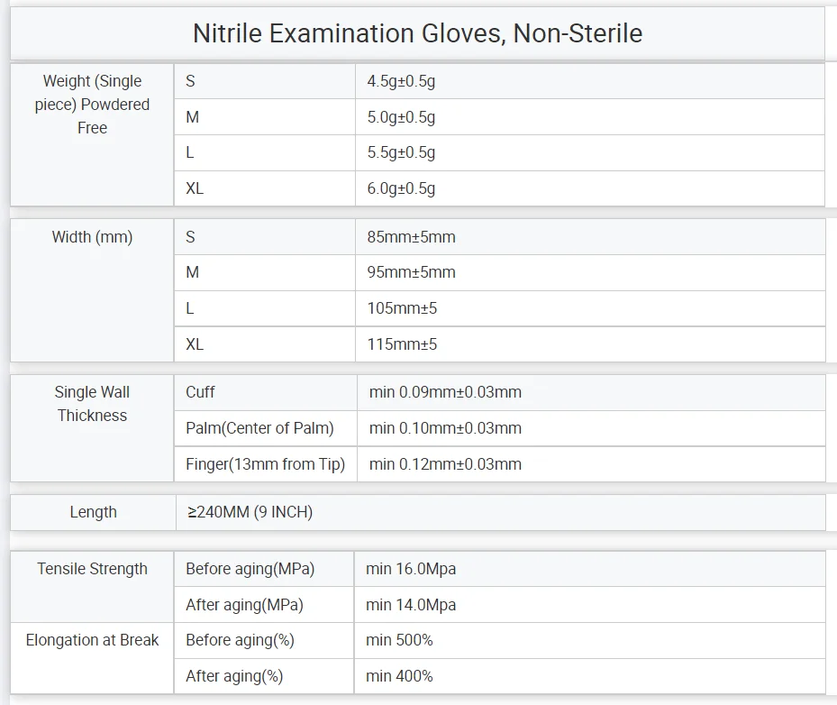Select the Cuff row label
The height and width of the screenshot is (705, 837).
coord(265,392)
